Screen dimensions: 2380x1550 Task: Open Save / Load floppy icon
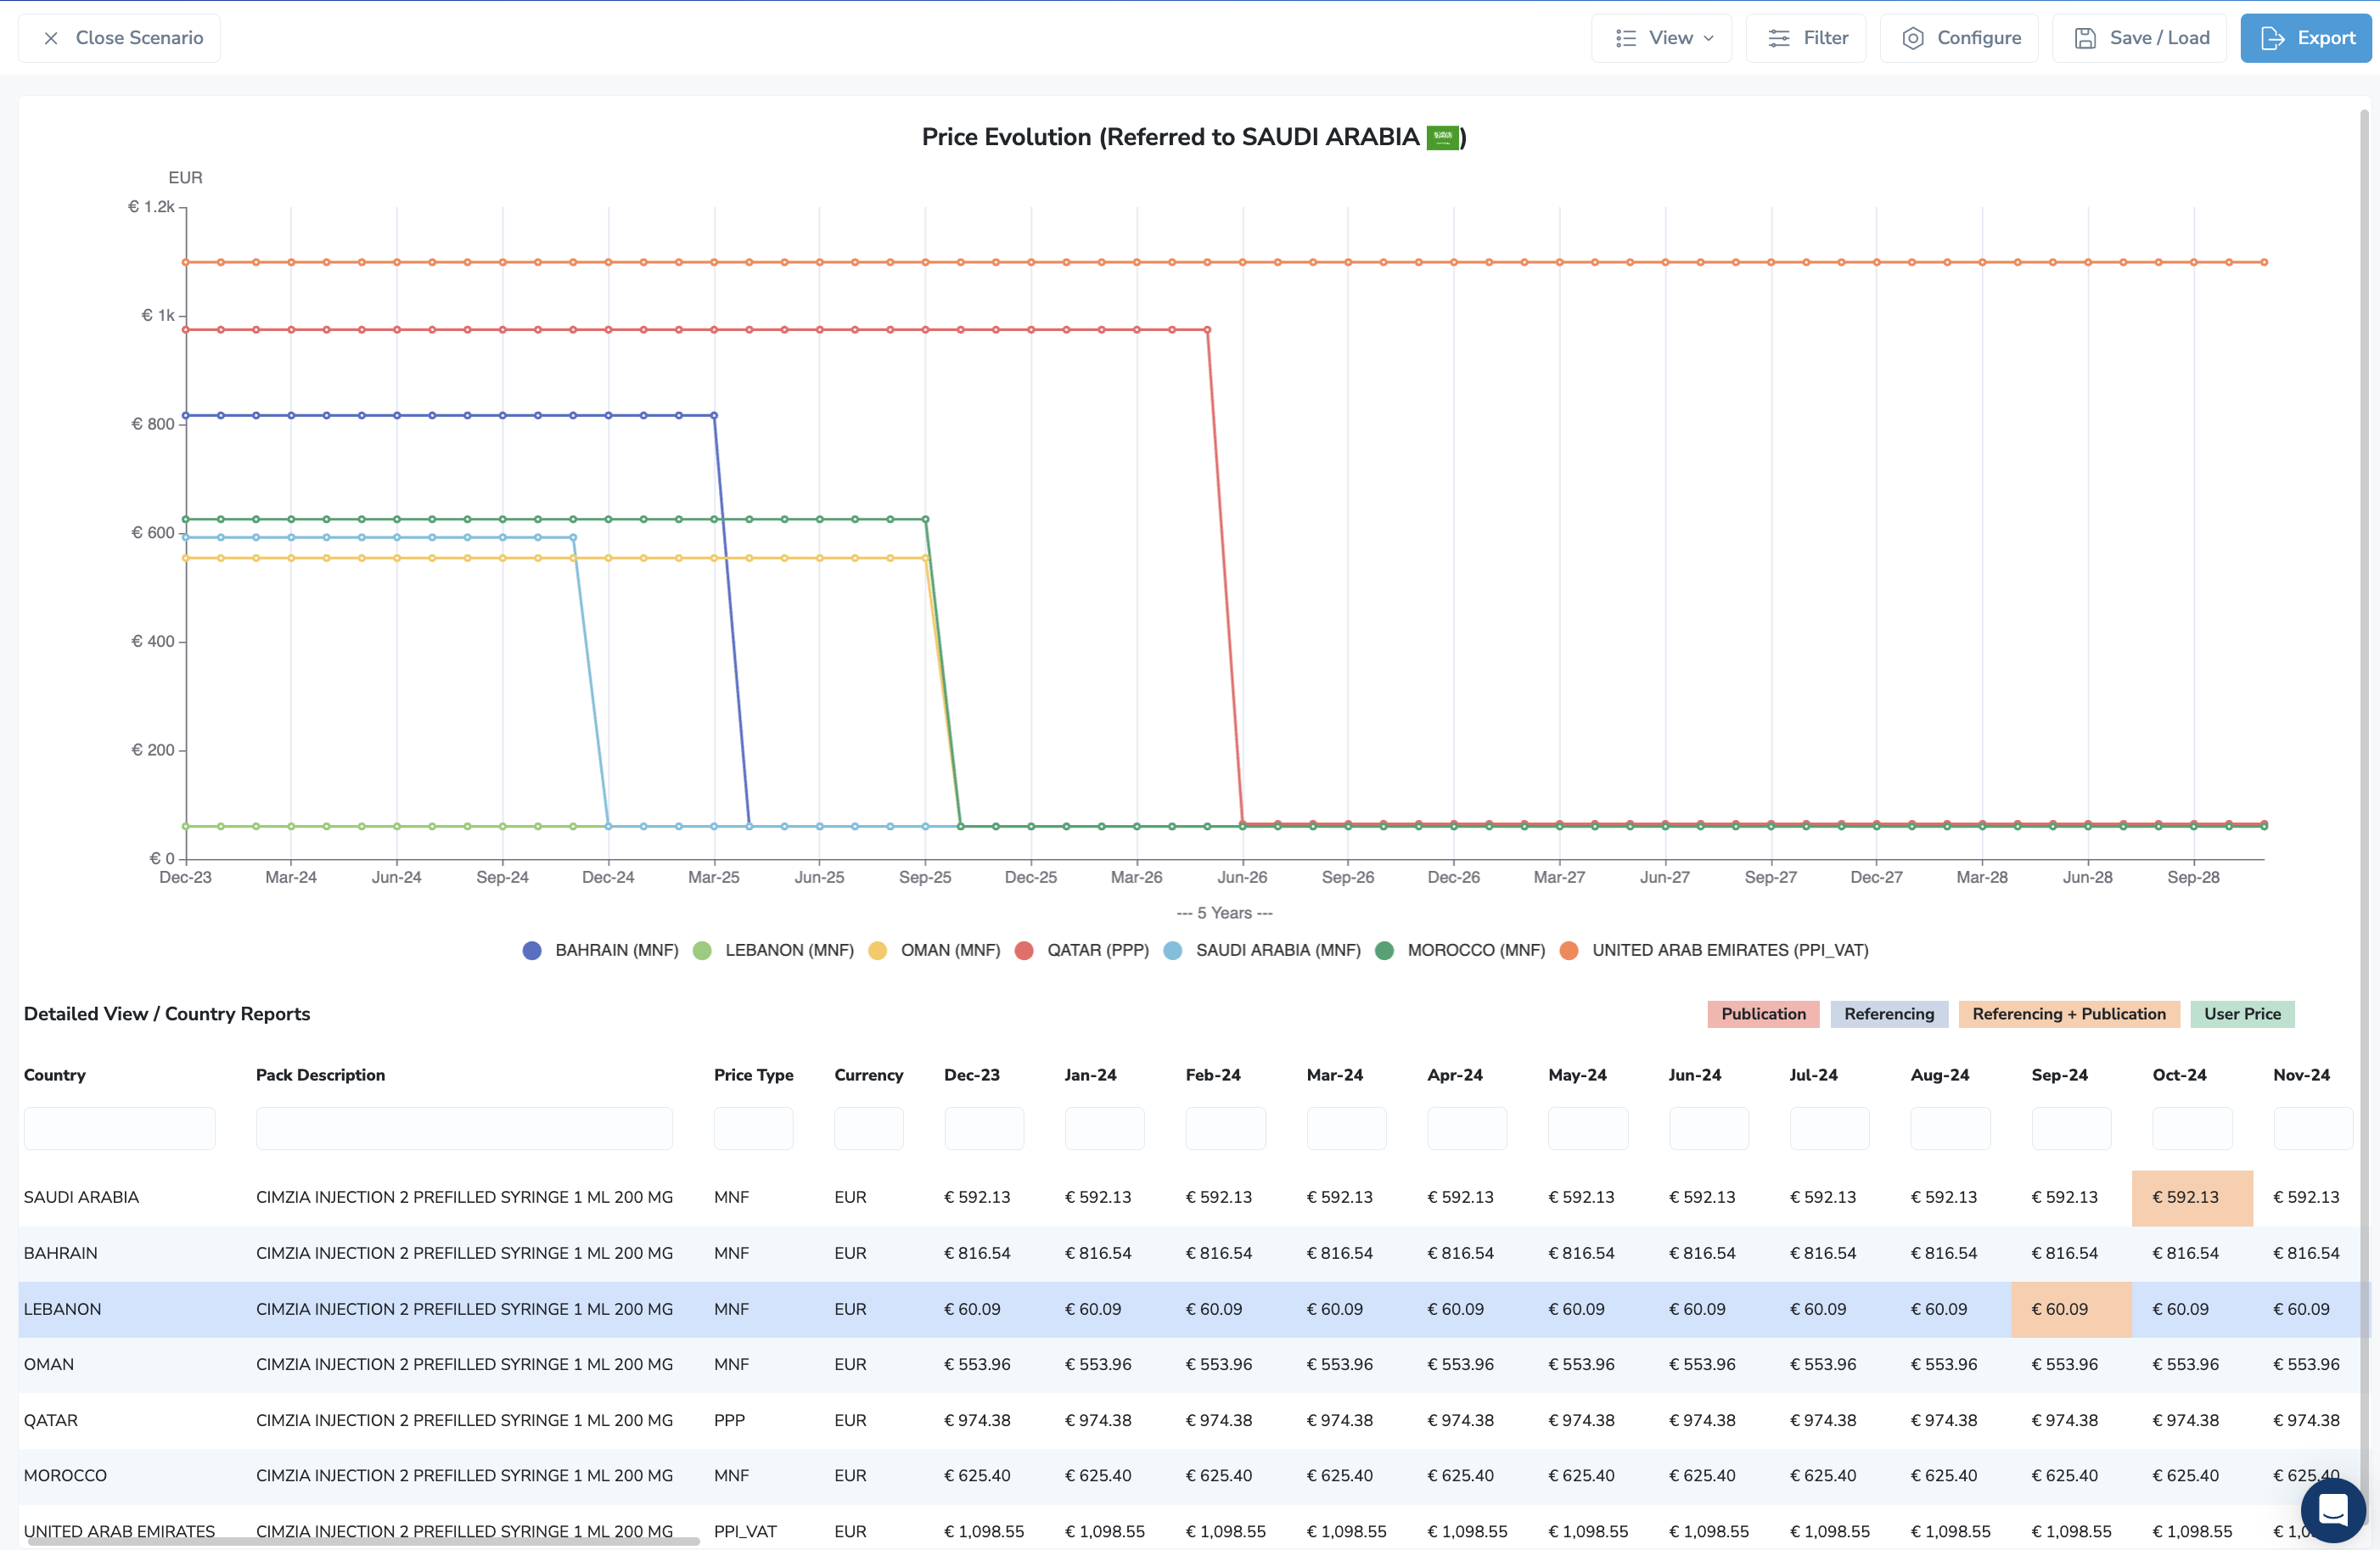point(2085,38)
